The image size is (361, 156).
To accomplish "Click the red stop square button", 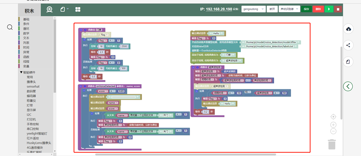I will [338, 9].
